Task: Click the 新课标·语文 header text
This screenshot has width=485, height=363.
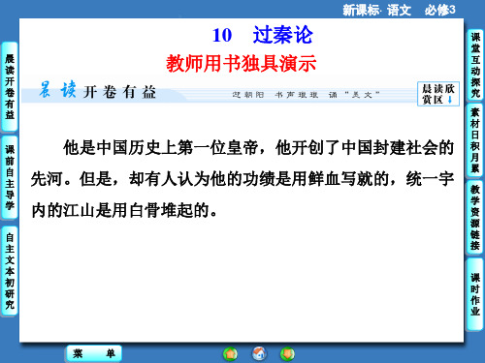Action: coord(377,10)
